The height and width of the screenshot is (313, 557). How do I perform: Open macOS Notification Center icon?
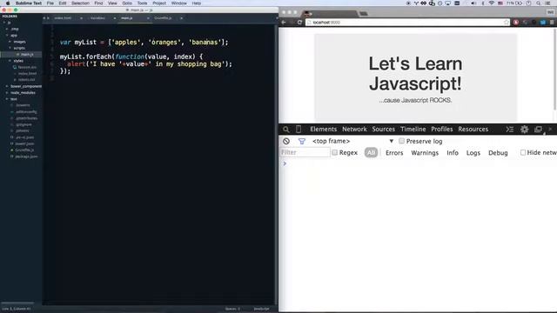point(549,3)
